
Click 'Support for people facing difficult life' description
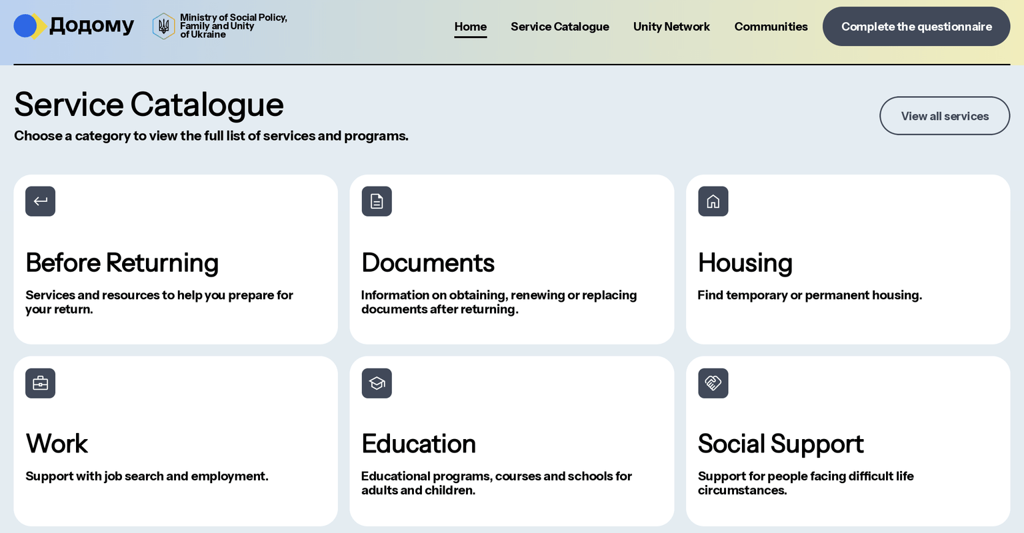806,483
